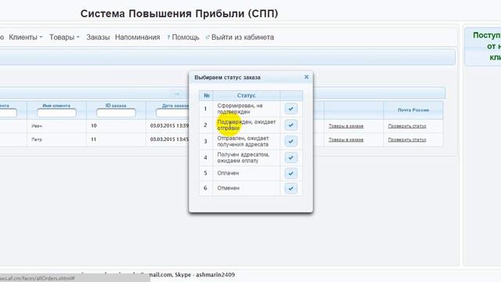This screenshot has height=282, width=501.
Task: Click the 'Почта России' column header
Action: (413, 110)
